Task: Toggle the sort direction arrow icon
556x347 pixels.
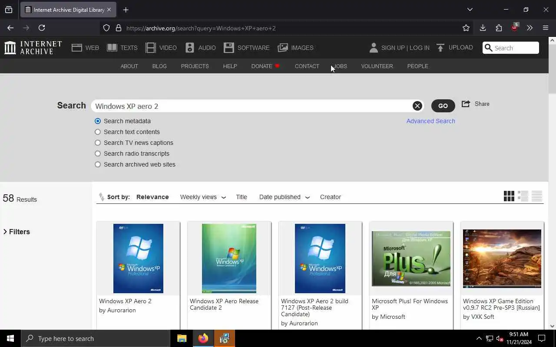Action: click(x=102, y=197)
